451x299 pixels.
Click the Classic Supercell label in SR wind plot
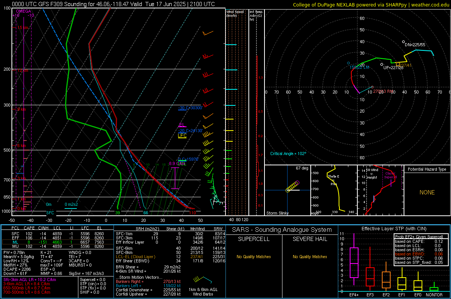coord(390,175)
